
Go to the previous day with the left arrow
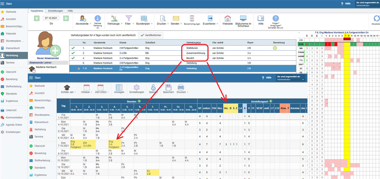coord(37,18)
